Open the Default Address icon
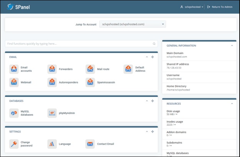This screenshot has height=157, width=240. point(128,69)
